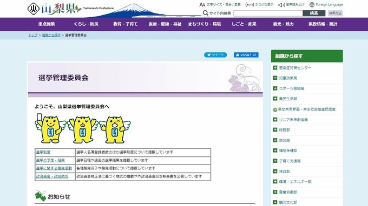Click the Facebook like thumbs-up button
The image size is (368, 206).
click(246, 55)
